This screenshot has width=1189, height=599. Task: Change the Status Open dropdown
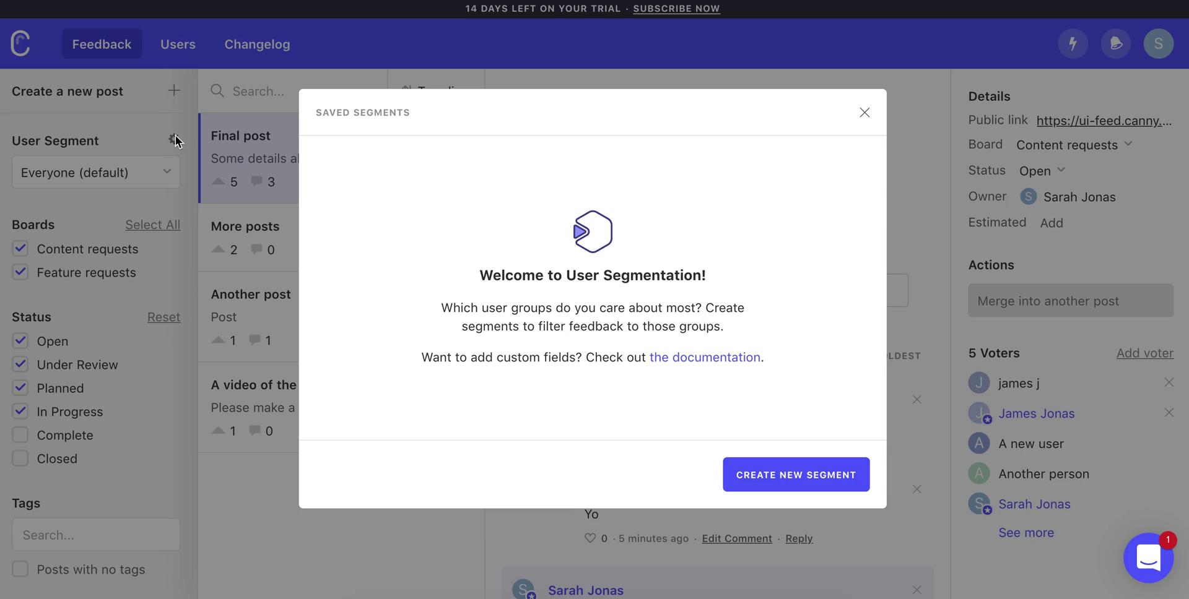1042,171
